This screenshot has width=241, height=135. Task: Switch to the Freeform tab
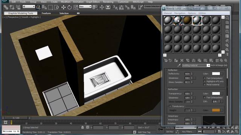tap(46, 13)
